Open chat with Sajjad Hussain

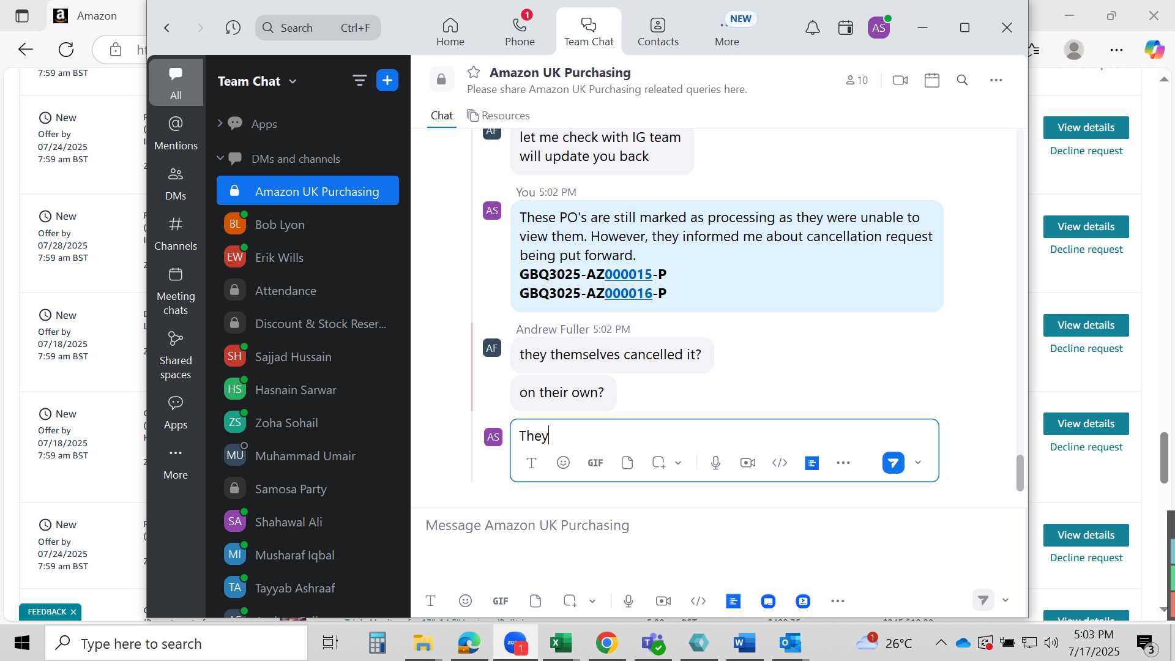(308, 357)
